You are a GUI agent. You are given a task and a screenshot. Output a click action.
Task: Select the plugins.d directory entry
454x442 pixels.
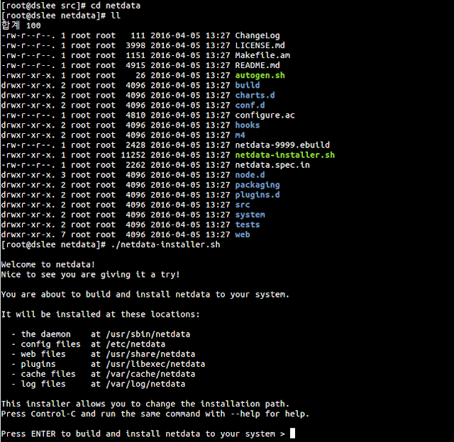pyautogui.click(x=257, y=195)
